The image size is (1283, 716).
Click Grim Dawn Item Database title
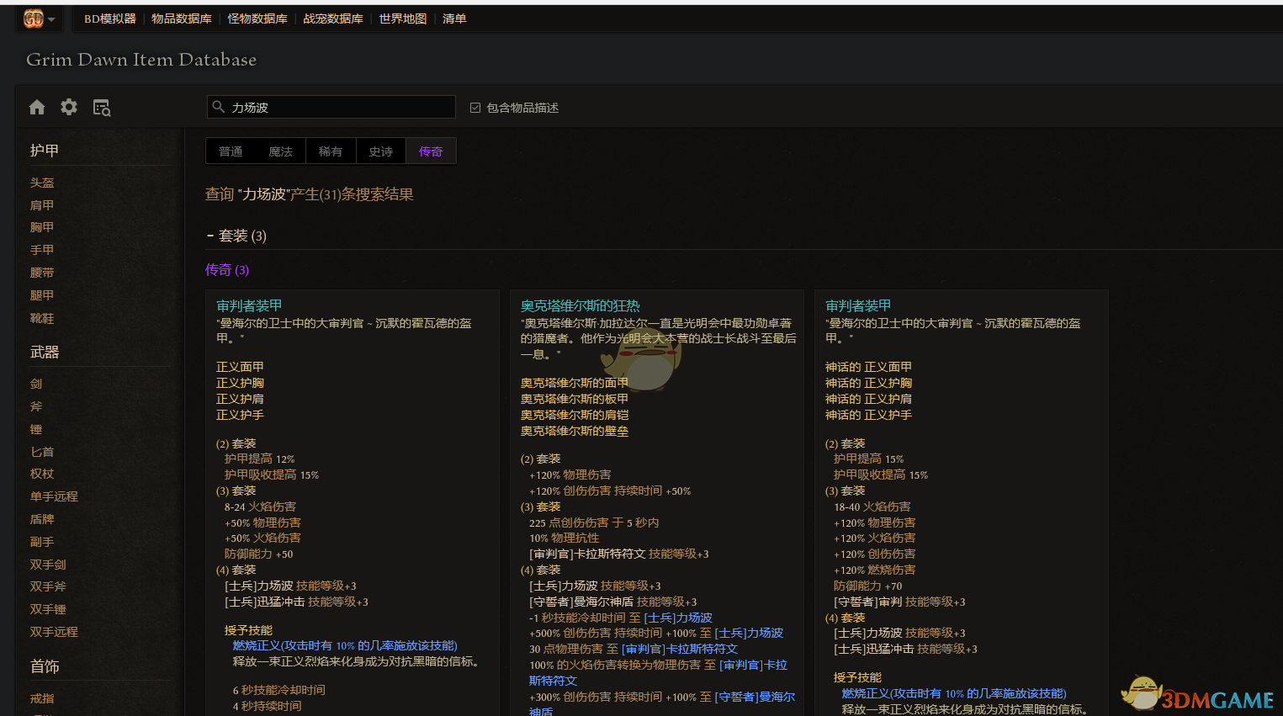141,60
